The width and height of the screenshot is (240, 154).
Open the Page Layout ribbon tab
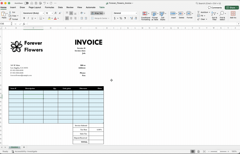35,7
